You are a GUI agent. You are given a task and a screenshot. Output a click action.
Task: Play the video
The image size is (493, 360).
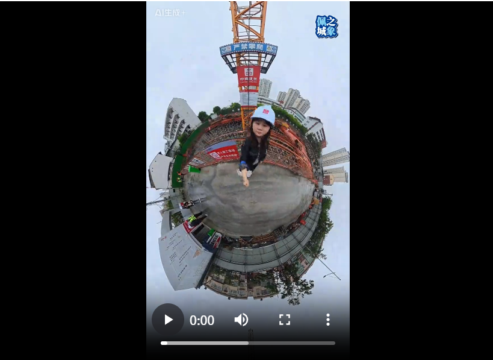tap(168, 320)
